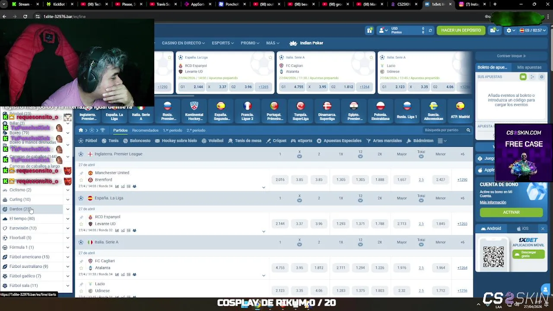
Task: Open Indian Poker link
Action: tap(306, 43)
